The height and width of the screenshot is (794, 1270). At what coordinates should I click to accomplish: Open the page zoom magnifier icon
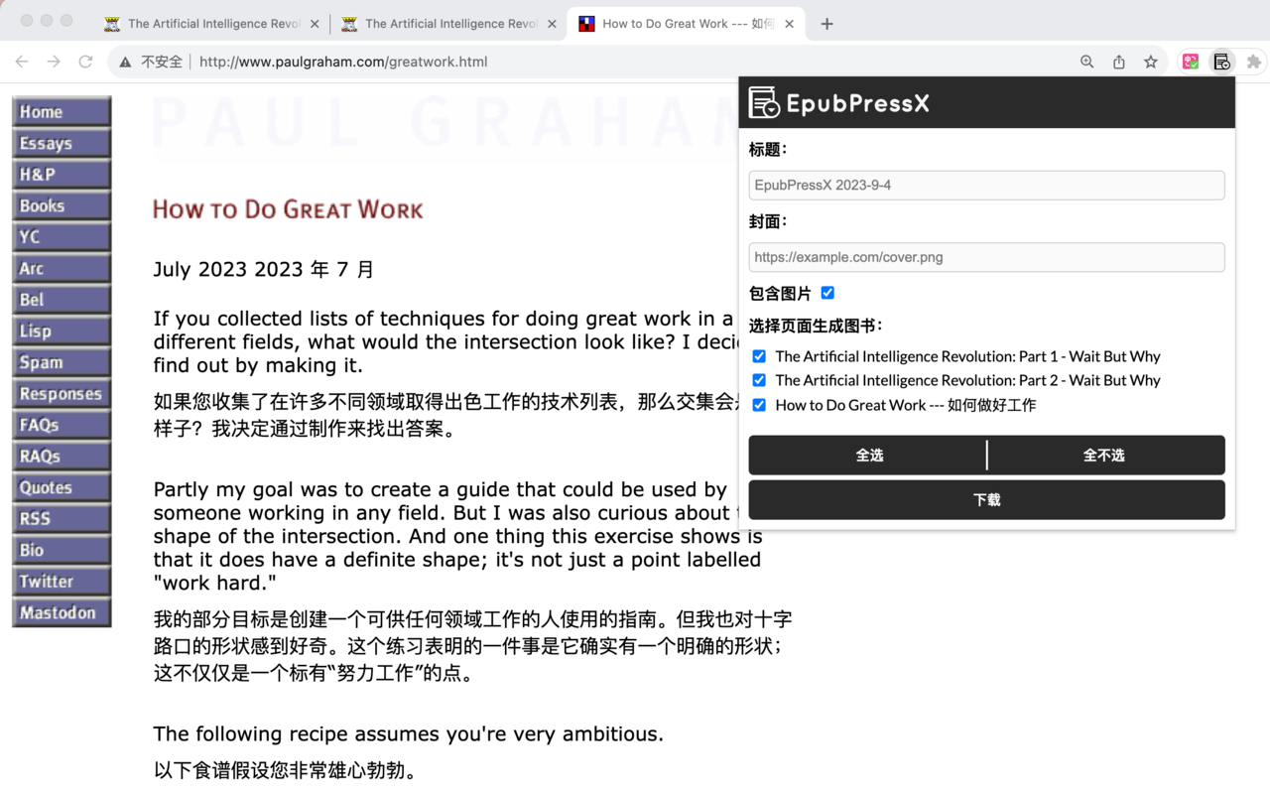click(x=1086, y=61)
